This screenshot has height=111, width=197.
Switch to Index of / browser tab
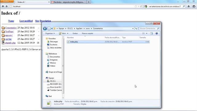tap(32, 2)
